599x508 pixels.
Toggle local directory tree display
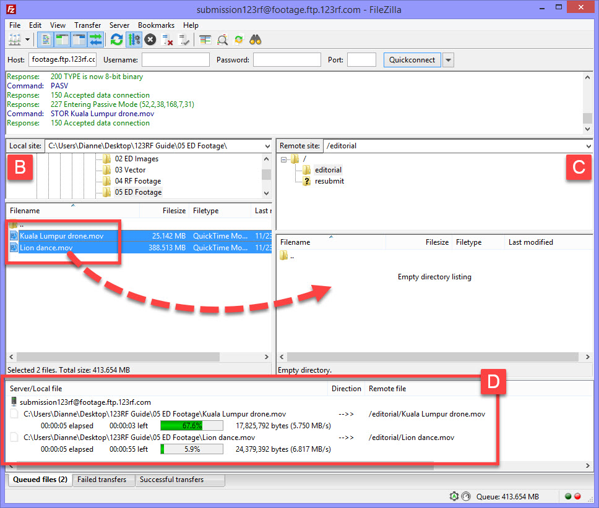tap(62, 40)
